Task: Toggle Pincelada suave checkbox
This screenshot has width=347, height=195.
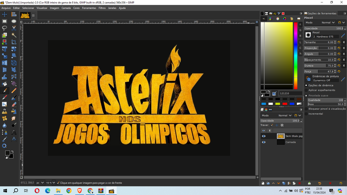Action: tap(306, 96)
